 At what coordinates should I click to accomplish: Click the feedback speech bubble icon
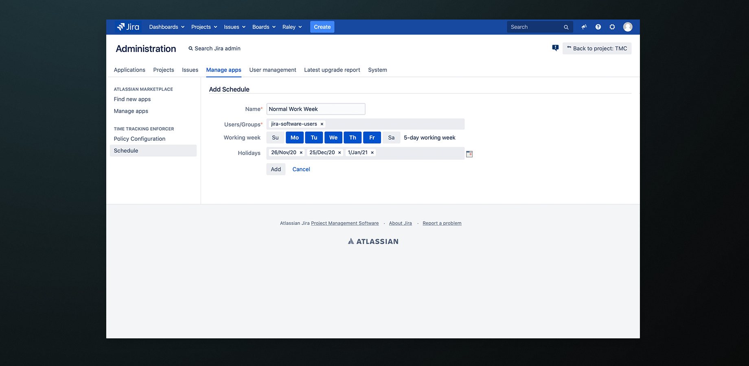click(x=555, y=48)
